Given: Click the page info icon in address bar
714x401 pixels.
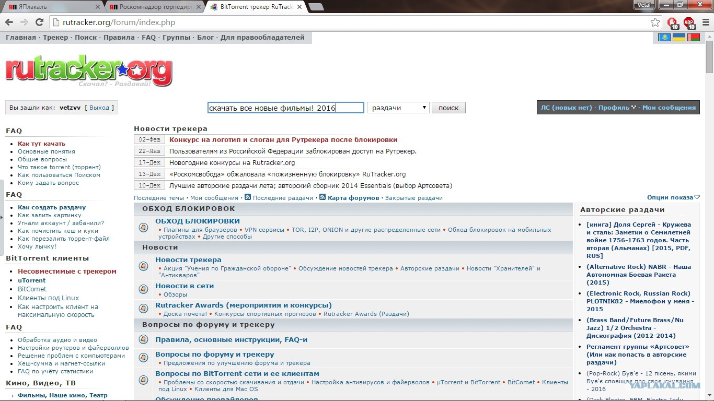Looking at the screenshot, I should point(56,22).
